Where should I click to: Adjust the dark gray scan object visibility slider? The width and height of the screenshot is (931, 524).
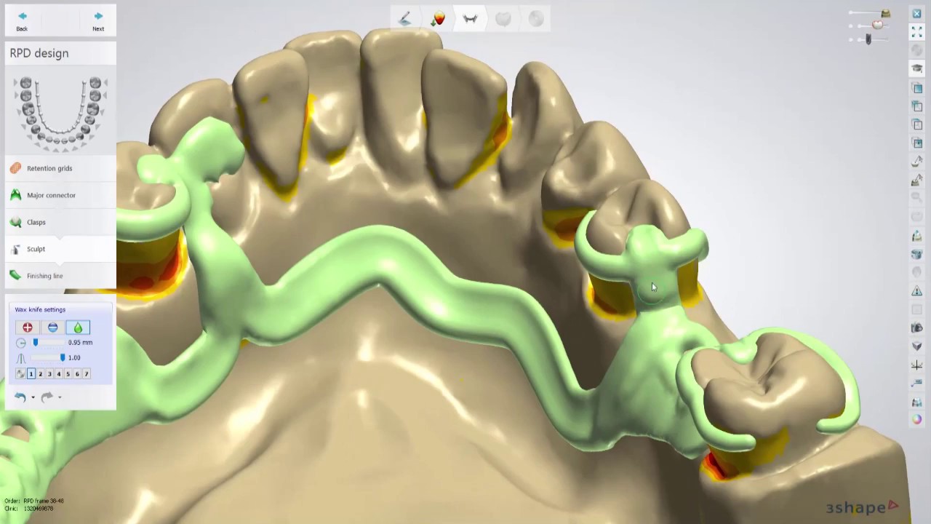869,39
